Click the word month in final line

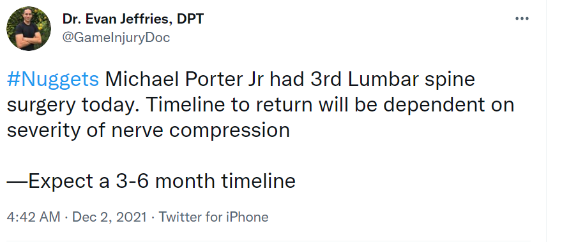185,181
